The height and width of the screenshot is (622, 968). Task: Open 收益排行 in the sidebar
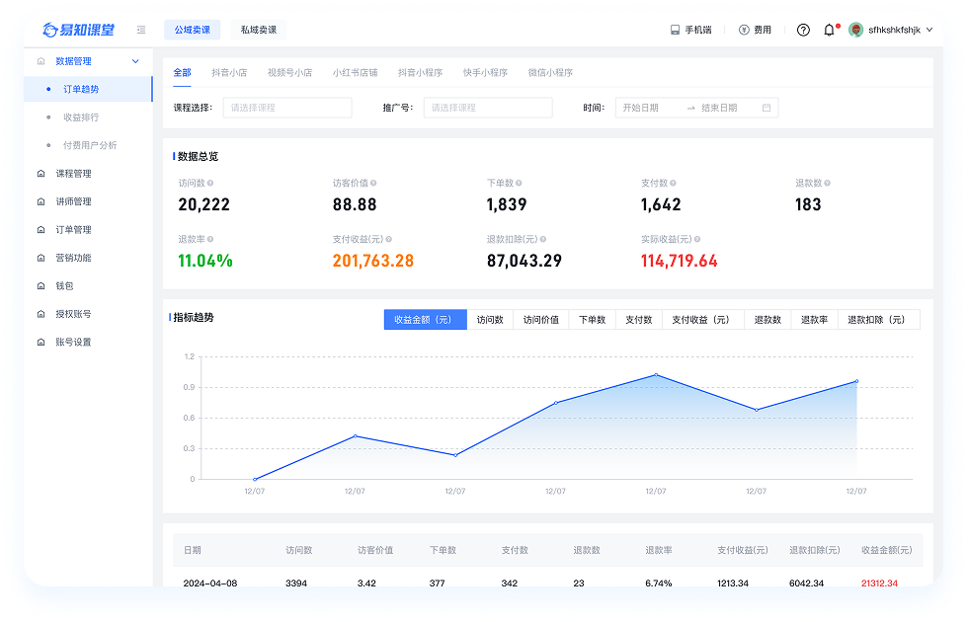(x=81, y=117)
